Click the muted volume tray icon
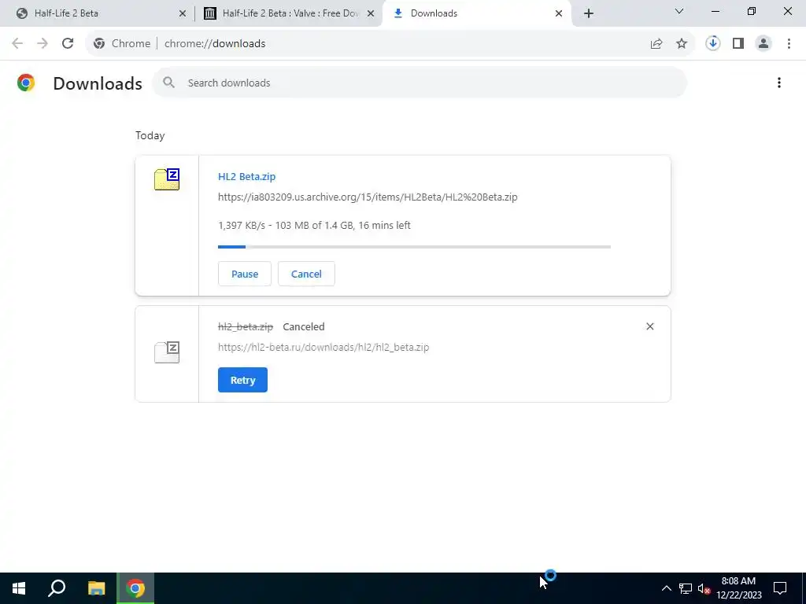806x604 pixels. coord(704,588)
